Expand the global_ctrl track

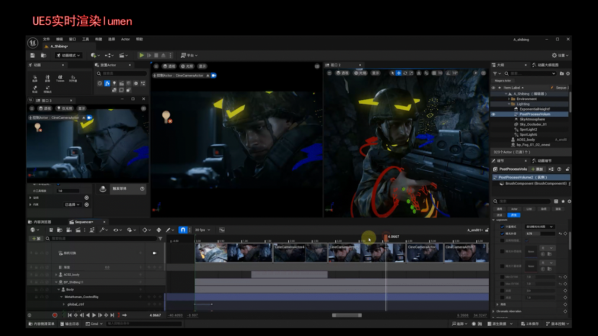[x=64, y=304]
